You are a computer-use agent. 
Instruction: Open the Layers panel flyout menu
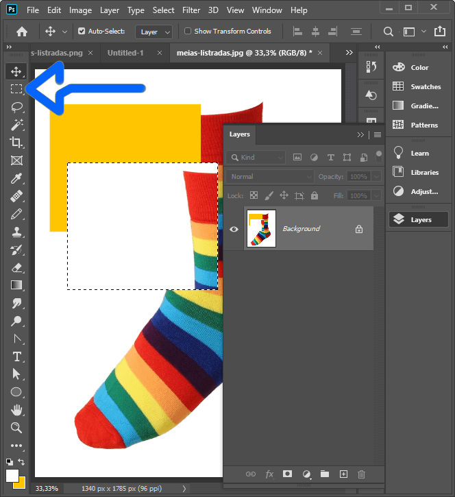378,135
